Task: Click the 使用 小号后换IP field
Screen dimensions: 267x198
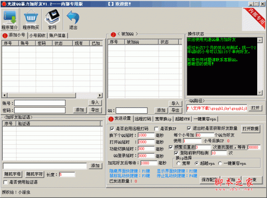Action: point(192,141)
